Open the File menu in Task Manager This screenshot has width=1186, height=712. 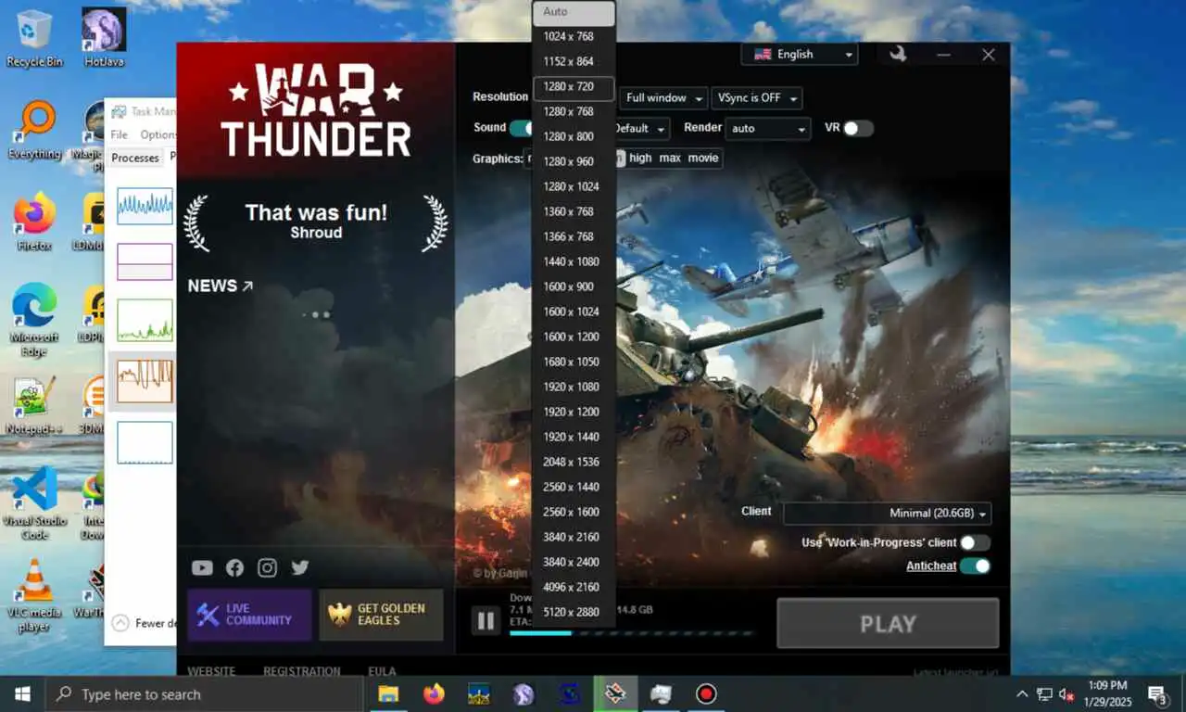pyautogui.click(x=120, y=134)
